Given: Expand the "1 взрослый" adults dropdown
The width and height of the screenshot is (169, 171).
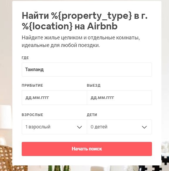Looking at the screenshot, I should (x=54, y=127).
